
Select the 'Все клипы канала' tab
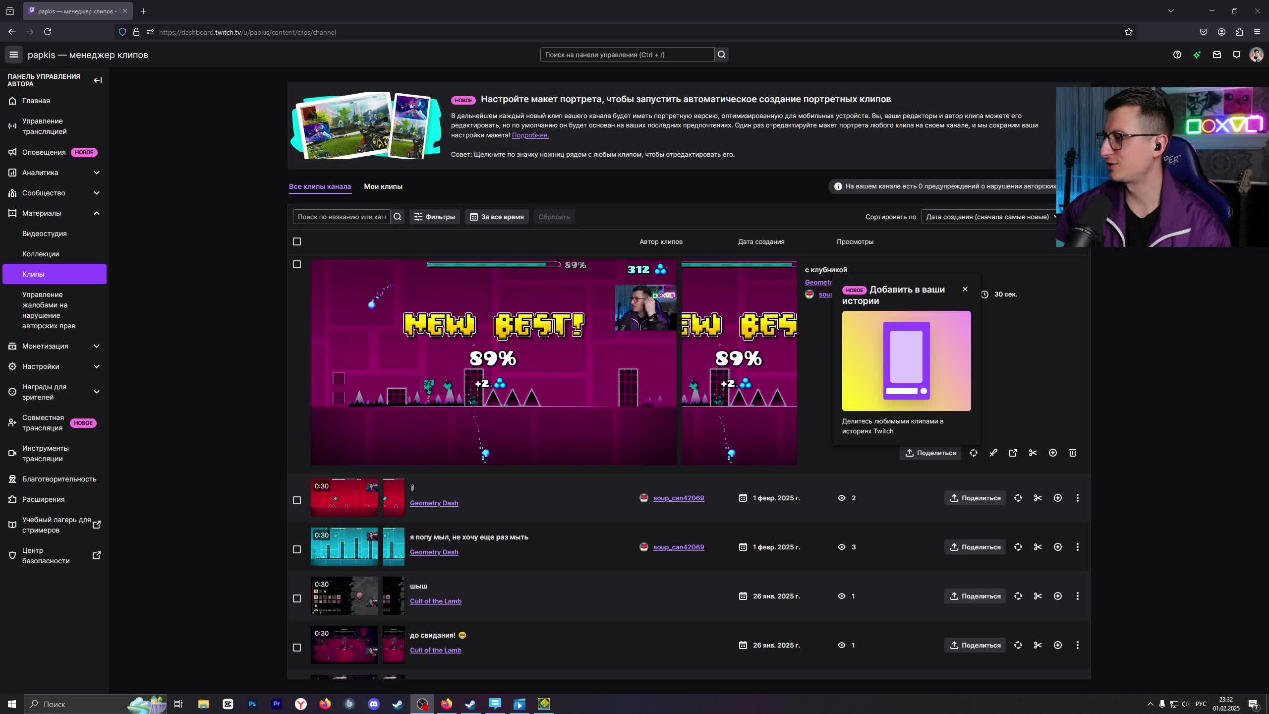click(320, 186)
